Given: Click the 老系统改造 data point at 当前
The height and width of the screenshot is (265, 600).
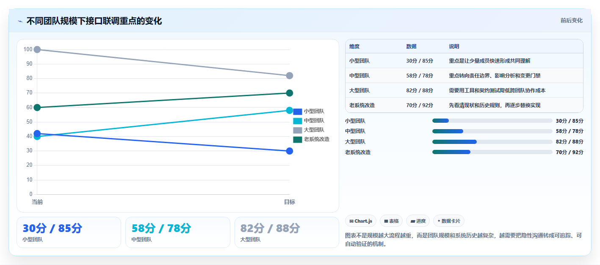Looking at the screenshot, I should click(37, 108).
